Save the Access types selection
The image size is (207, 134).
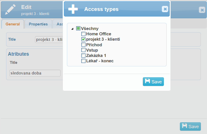coord(153,82)
